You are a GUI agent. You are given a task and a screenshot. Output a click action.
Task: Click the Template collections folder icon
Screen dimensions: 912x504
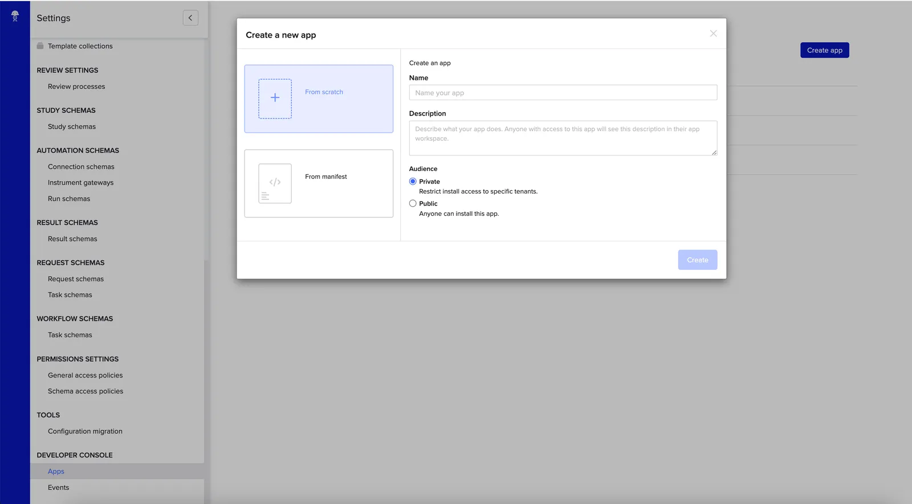tap(40, 46)
